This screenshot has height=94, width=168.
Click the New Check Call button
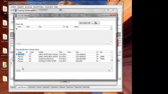click(85, 23)
